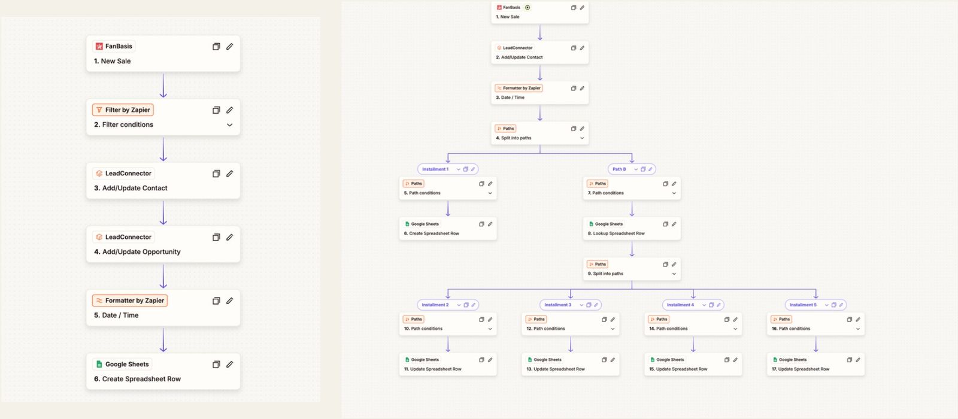
Task: Expand the '4. Split into paths' chevron
Action: 582,138
